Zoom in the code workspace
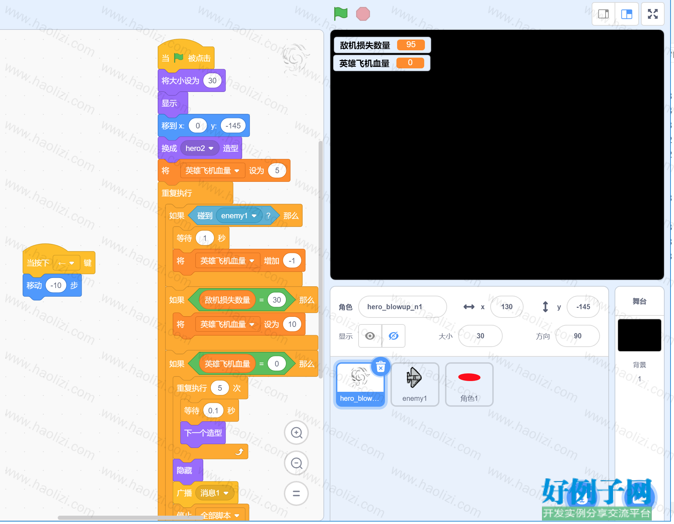The image size is (674, 524). 296,433
